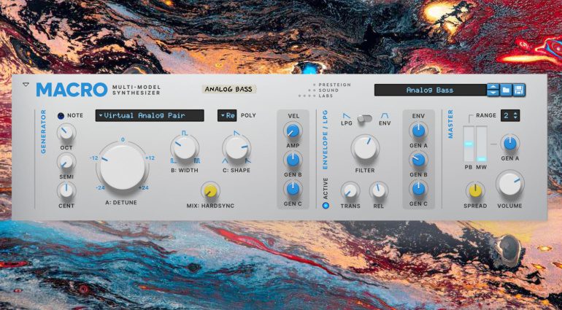This screenshot has height=310, width=562.
Task: Click the patch up/down arrows selector
Action: coord(493,90)
